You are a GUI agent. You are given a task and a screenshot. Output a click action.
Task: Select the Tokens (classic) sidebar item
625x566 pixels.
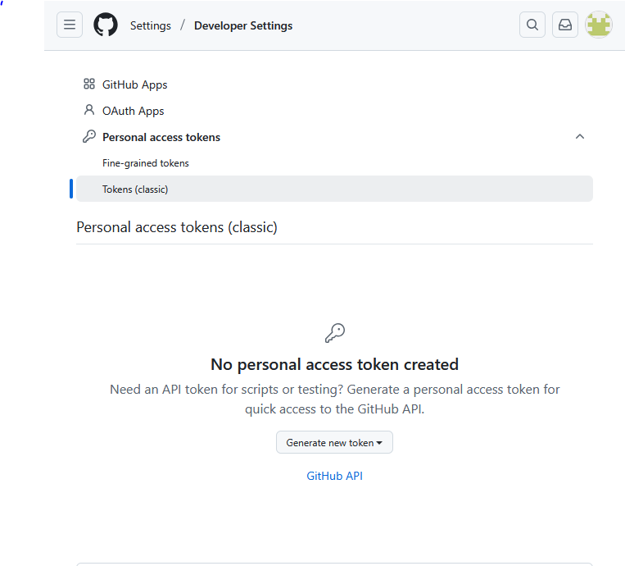(x=135, y=189)
